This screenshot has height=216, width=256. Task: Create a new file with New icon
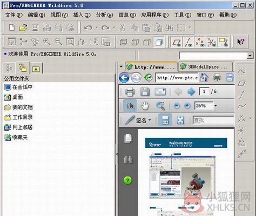pos(12,28)
